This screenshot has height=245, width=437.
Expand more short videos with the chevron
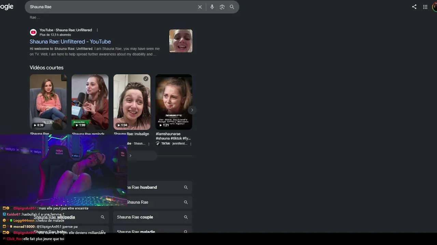click(130, 156)
